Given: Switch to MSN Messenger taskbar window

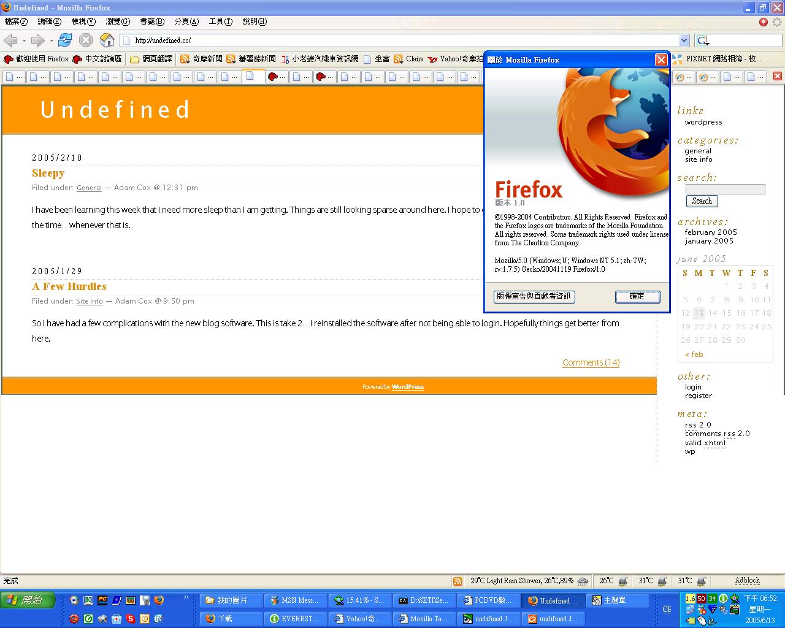Looking at the screenshot, I should point(296,601).
